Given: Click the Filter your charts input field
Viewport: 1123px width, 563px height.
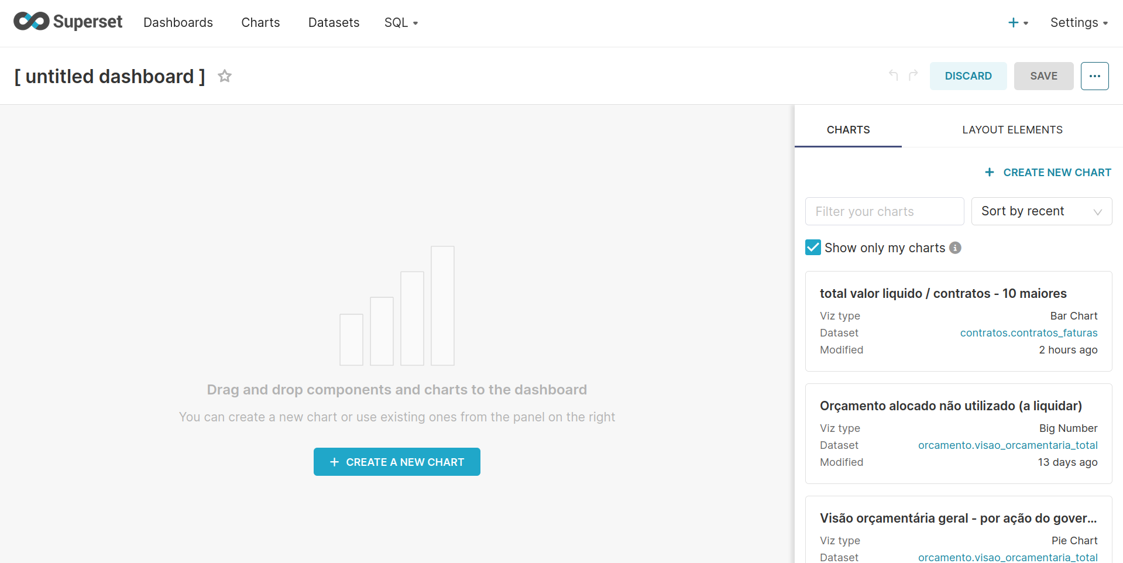Looking at the screenshot, I should 884,211.
